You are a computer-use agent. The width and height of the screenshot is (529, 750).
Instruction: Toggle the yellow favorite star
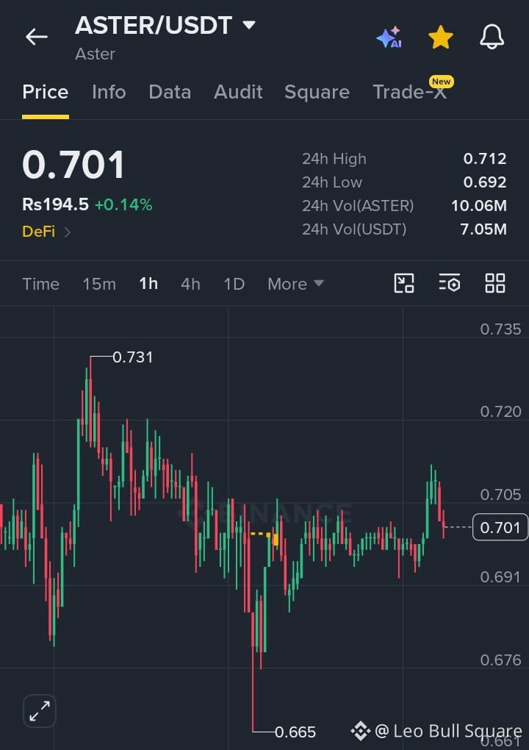click(x=441, y=37)
